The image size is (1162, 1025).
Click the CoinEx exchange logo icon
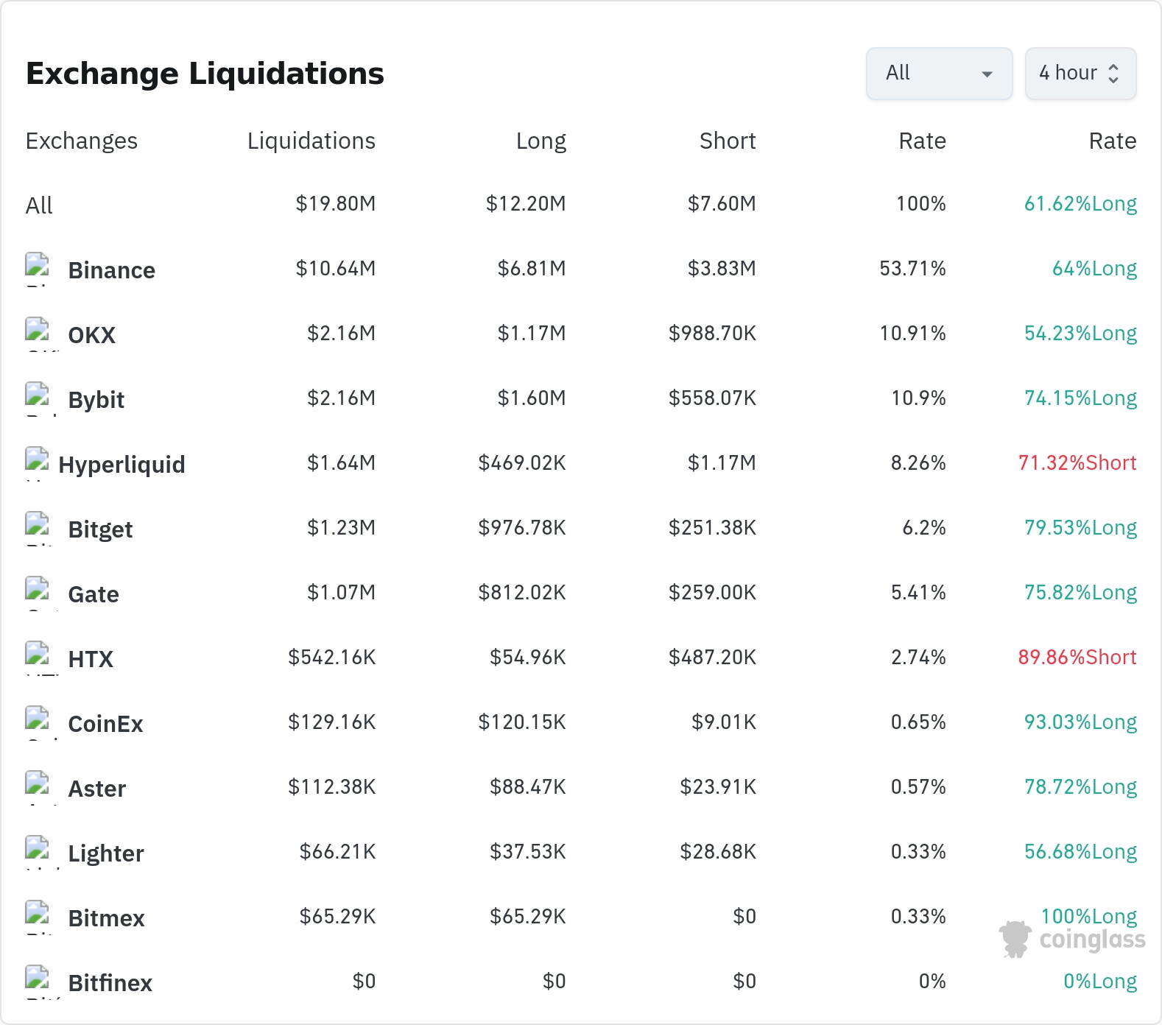coord(38,722)
